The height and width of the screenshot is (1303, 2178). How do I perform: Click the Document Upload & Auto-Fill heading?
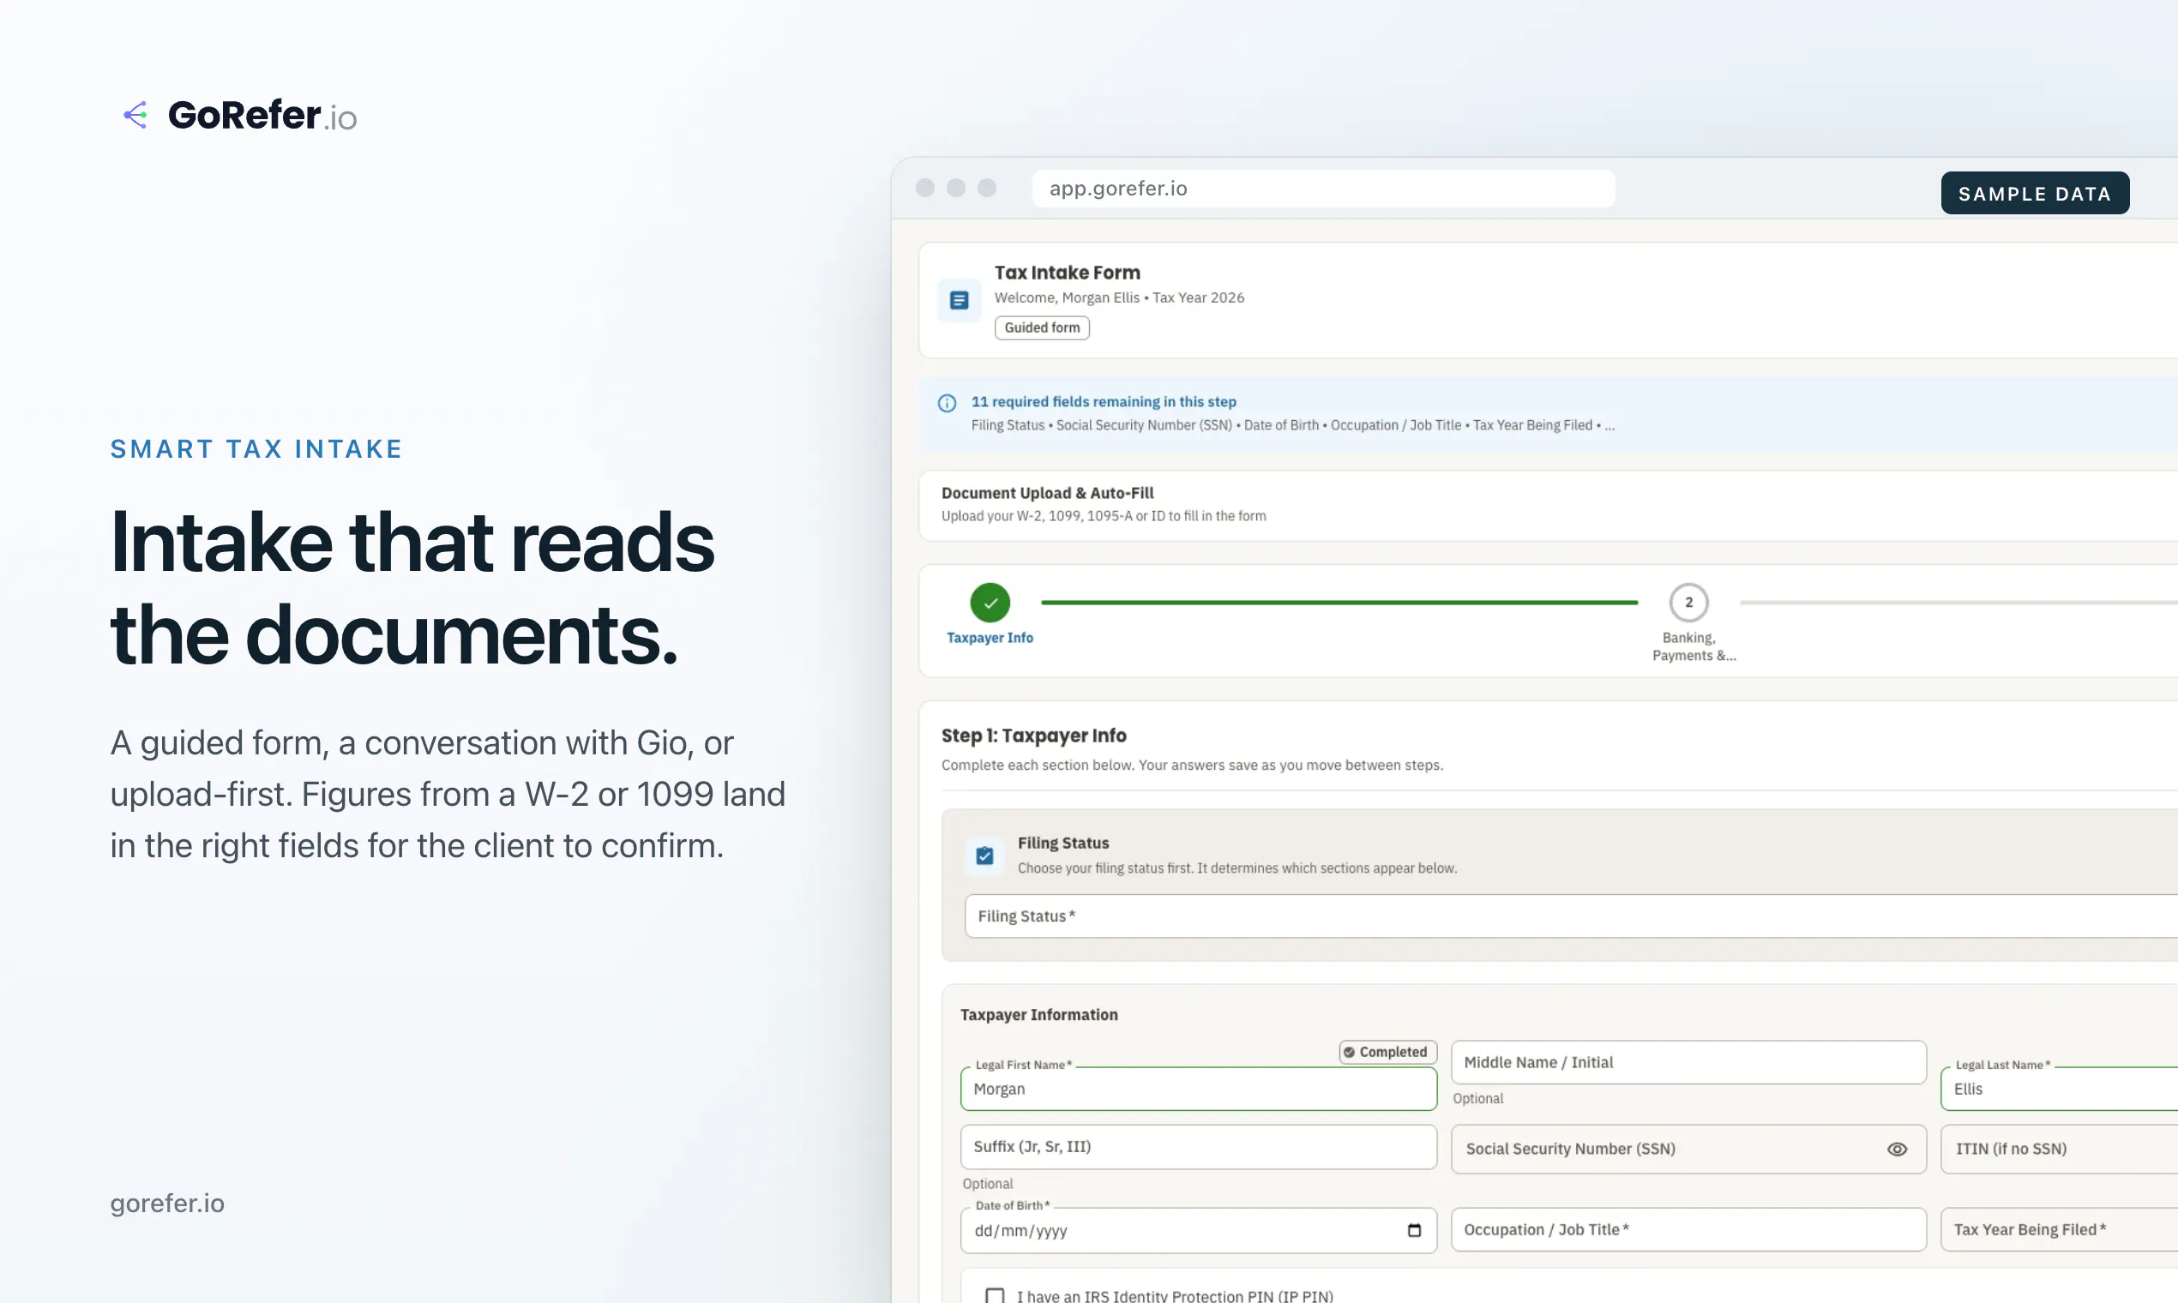(x=1047, y=494)
